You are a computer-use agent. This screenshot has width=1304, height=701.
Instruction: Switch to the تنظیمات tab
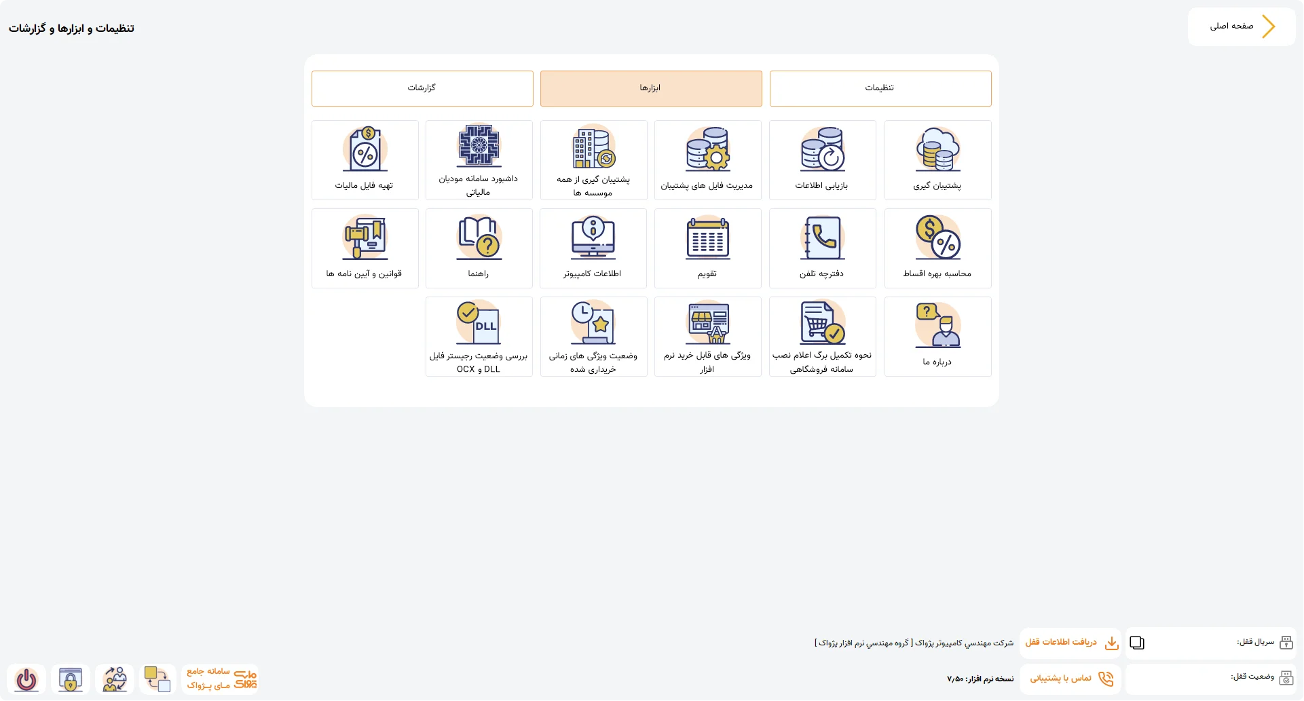pos(880,88)
